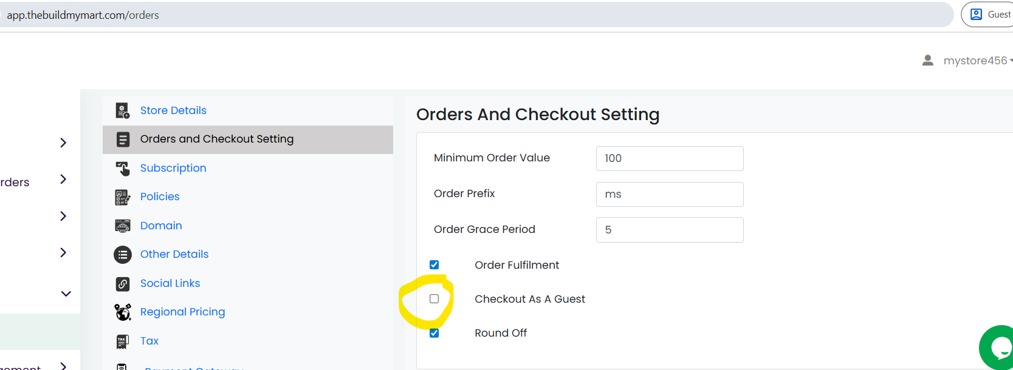Click the Social Links chain icon

point(123,284)
